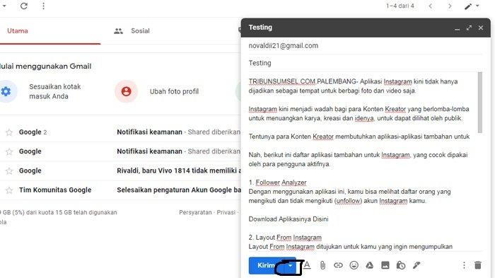Click the compose body scrollbar
This screenshot has height=278, width=495.
click(480, 103)
